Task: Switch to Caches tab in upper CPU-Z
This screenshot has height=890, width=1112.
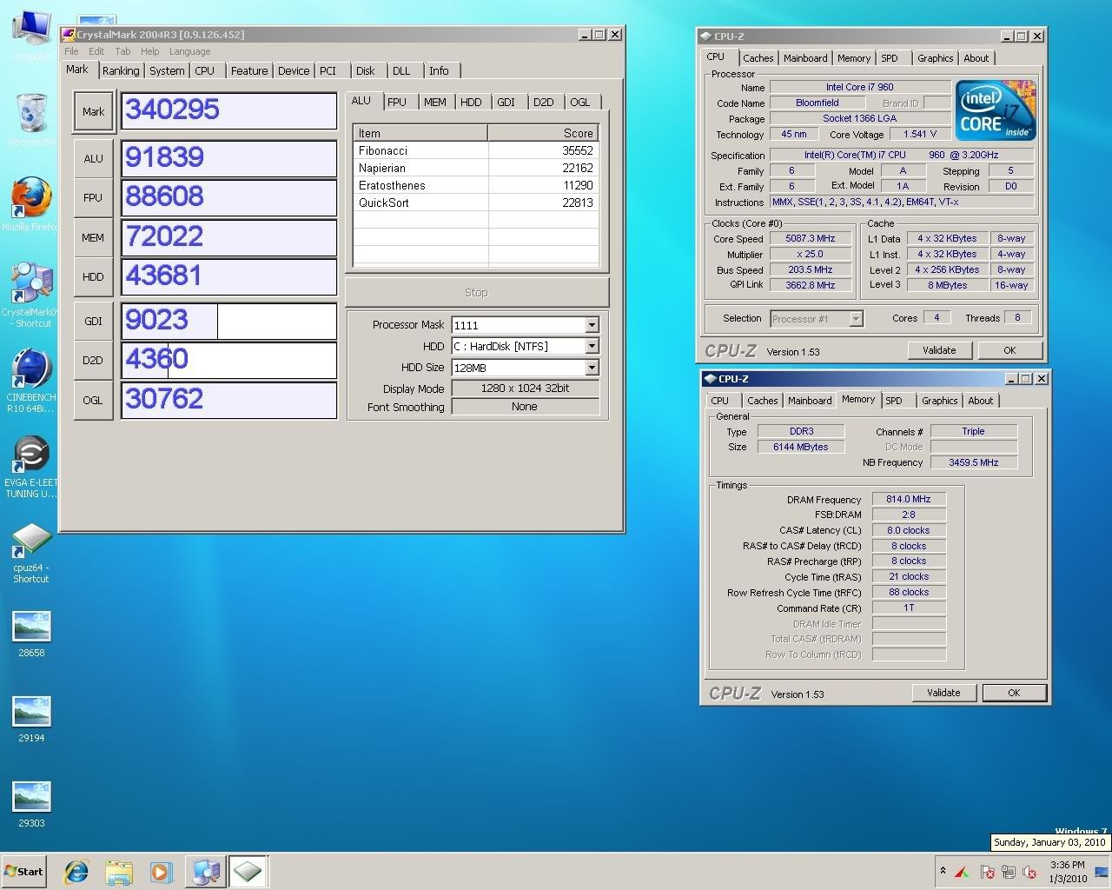Action: 758,58
